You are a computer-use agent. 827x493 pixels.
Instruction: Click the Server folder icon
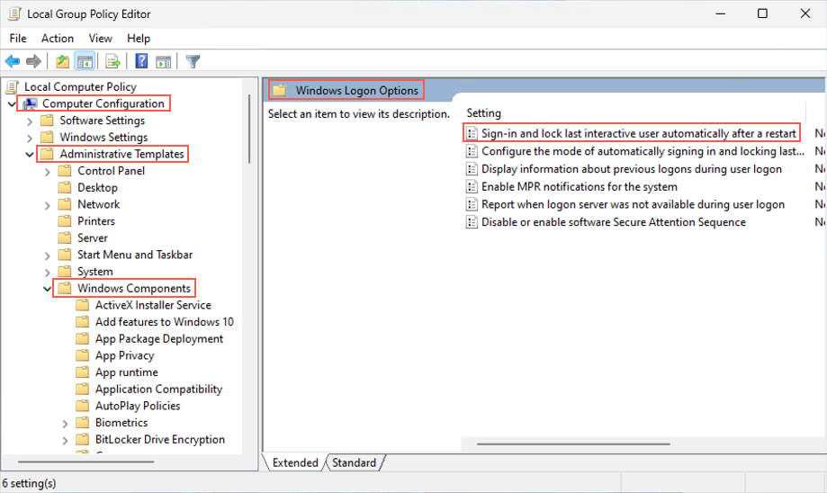(x=65, y=238)
